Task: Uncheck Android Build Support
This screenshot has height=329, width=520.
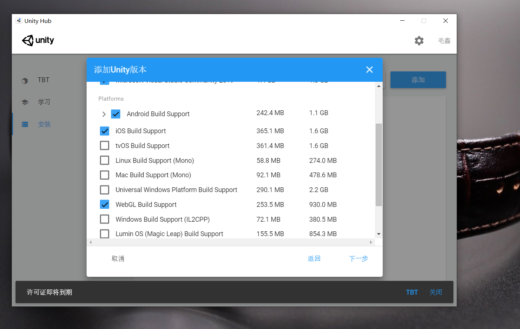Action: click(x=116, y=114)
